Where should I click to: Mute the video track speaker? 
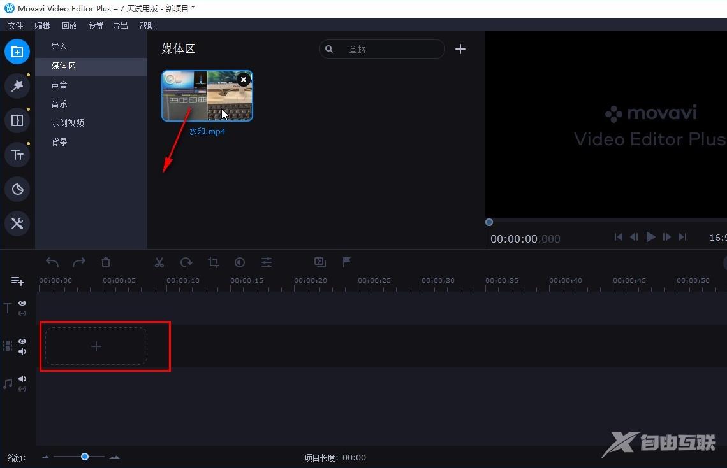tap(22, 351)
